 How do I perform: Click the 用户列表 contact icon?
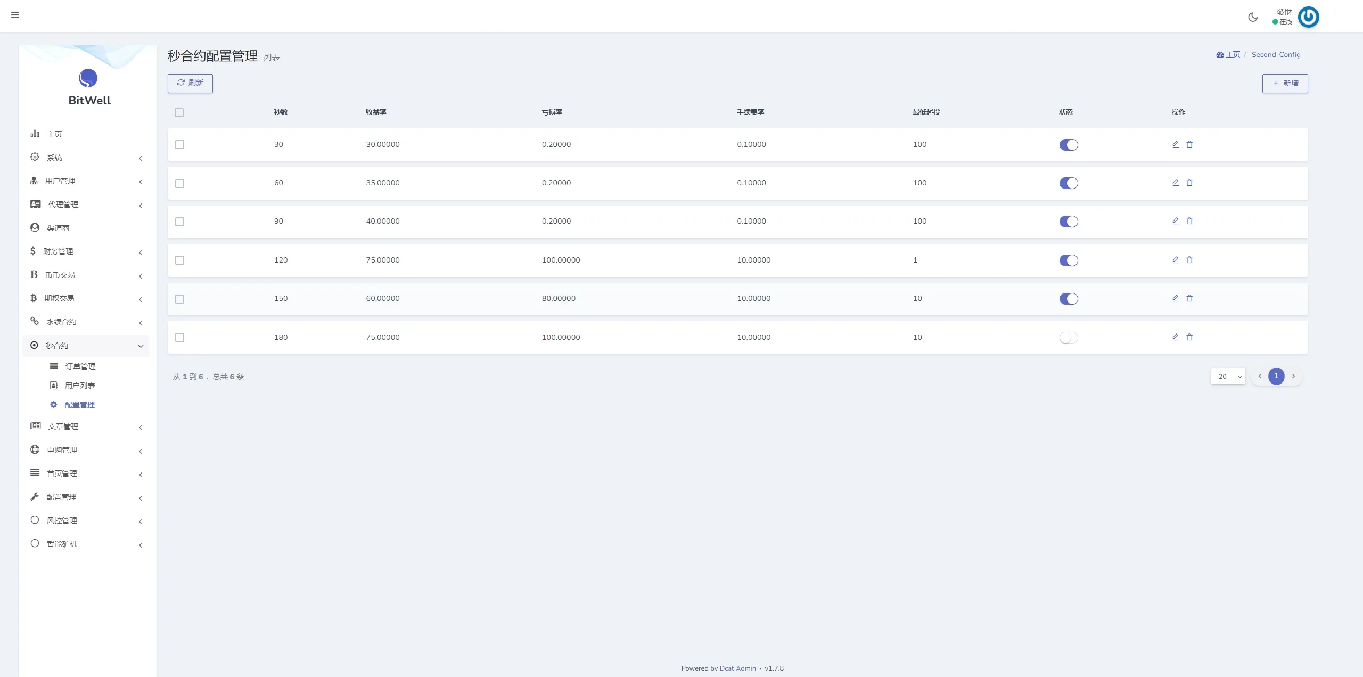pos(54,385)
